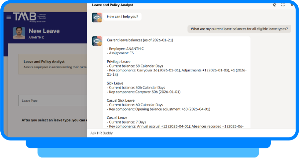Click the New Leave page heading

coord(44,31)
